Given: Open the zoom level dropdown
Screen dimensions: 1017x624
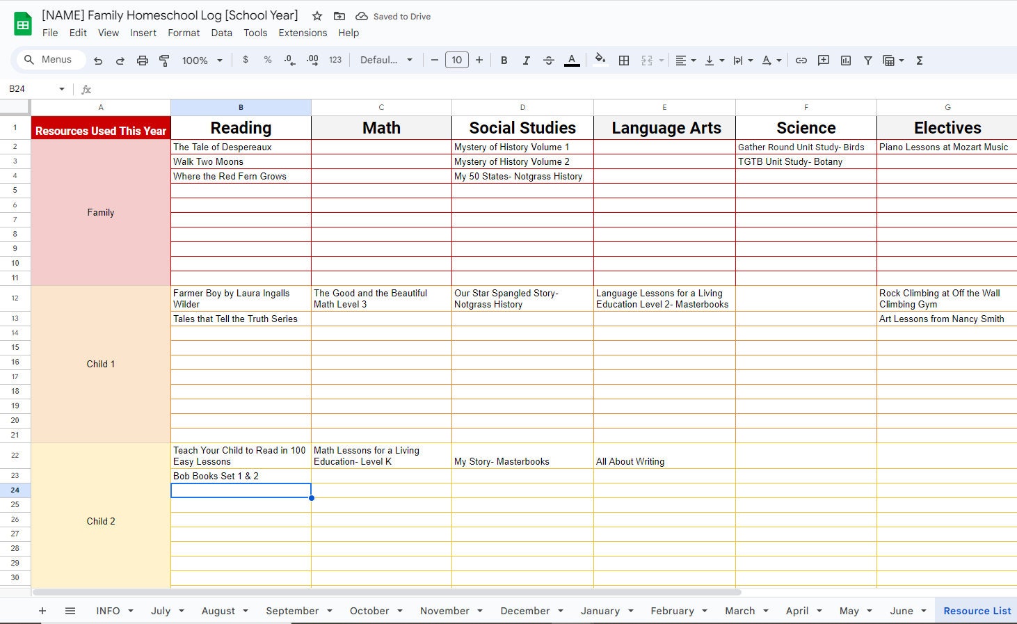Looking at the screenshot, I should (x=201, y=61).
